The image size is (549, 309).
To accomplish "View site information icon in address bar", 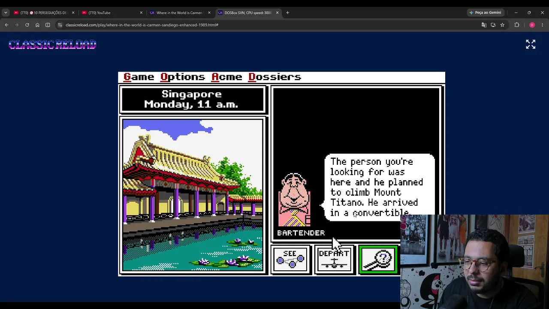I will pyautogui.click(x=60, y=25).
